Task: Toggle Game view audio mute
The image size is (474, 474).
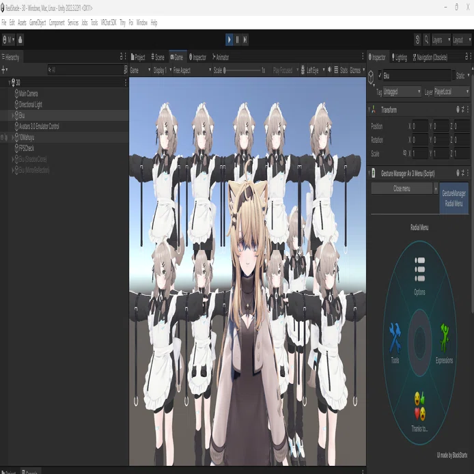Action: [x=329, y=70]
